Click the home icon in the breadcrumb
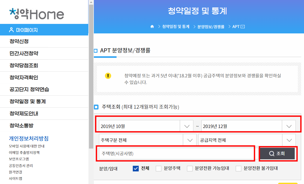 (152, 26)
